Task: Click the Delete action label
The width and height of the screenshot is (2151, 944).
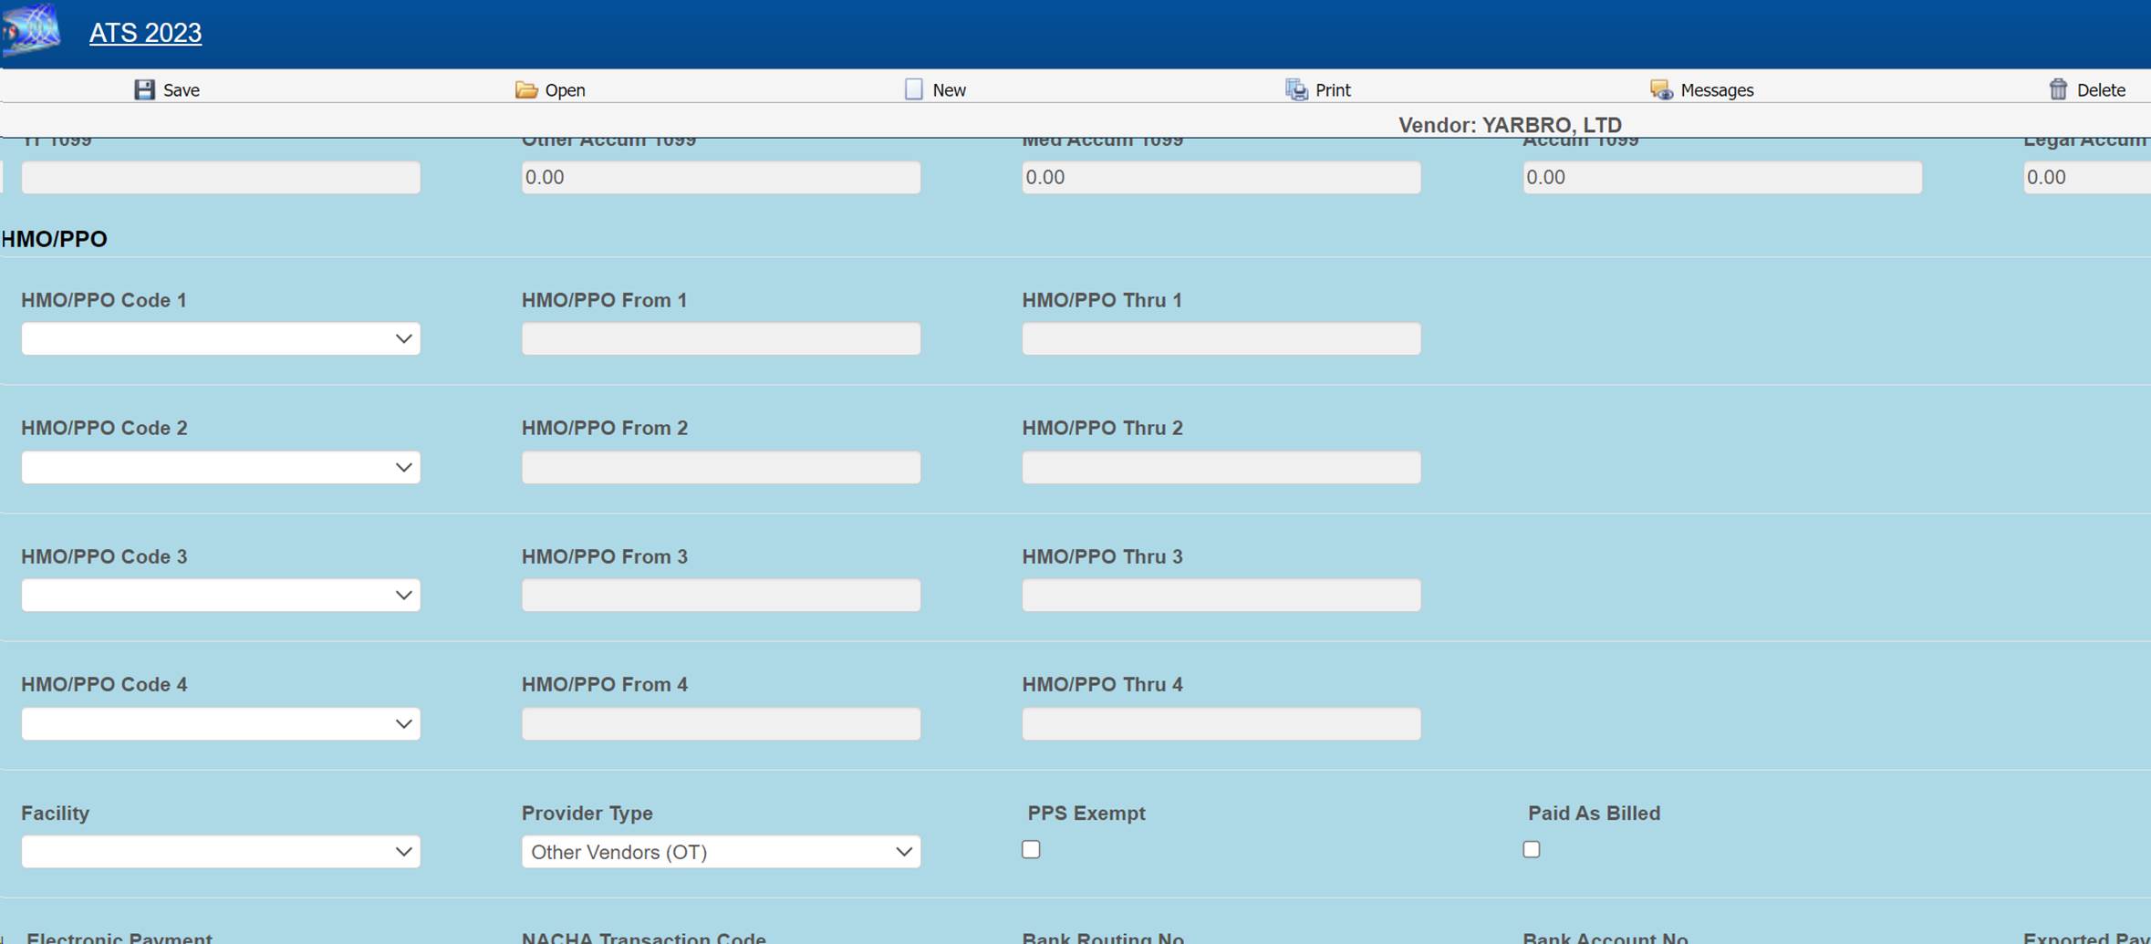Action: tap(2100, 89)
